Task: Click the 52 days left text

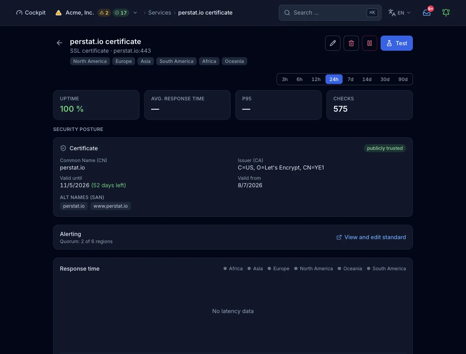Action: (x=109, y=185)
